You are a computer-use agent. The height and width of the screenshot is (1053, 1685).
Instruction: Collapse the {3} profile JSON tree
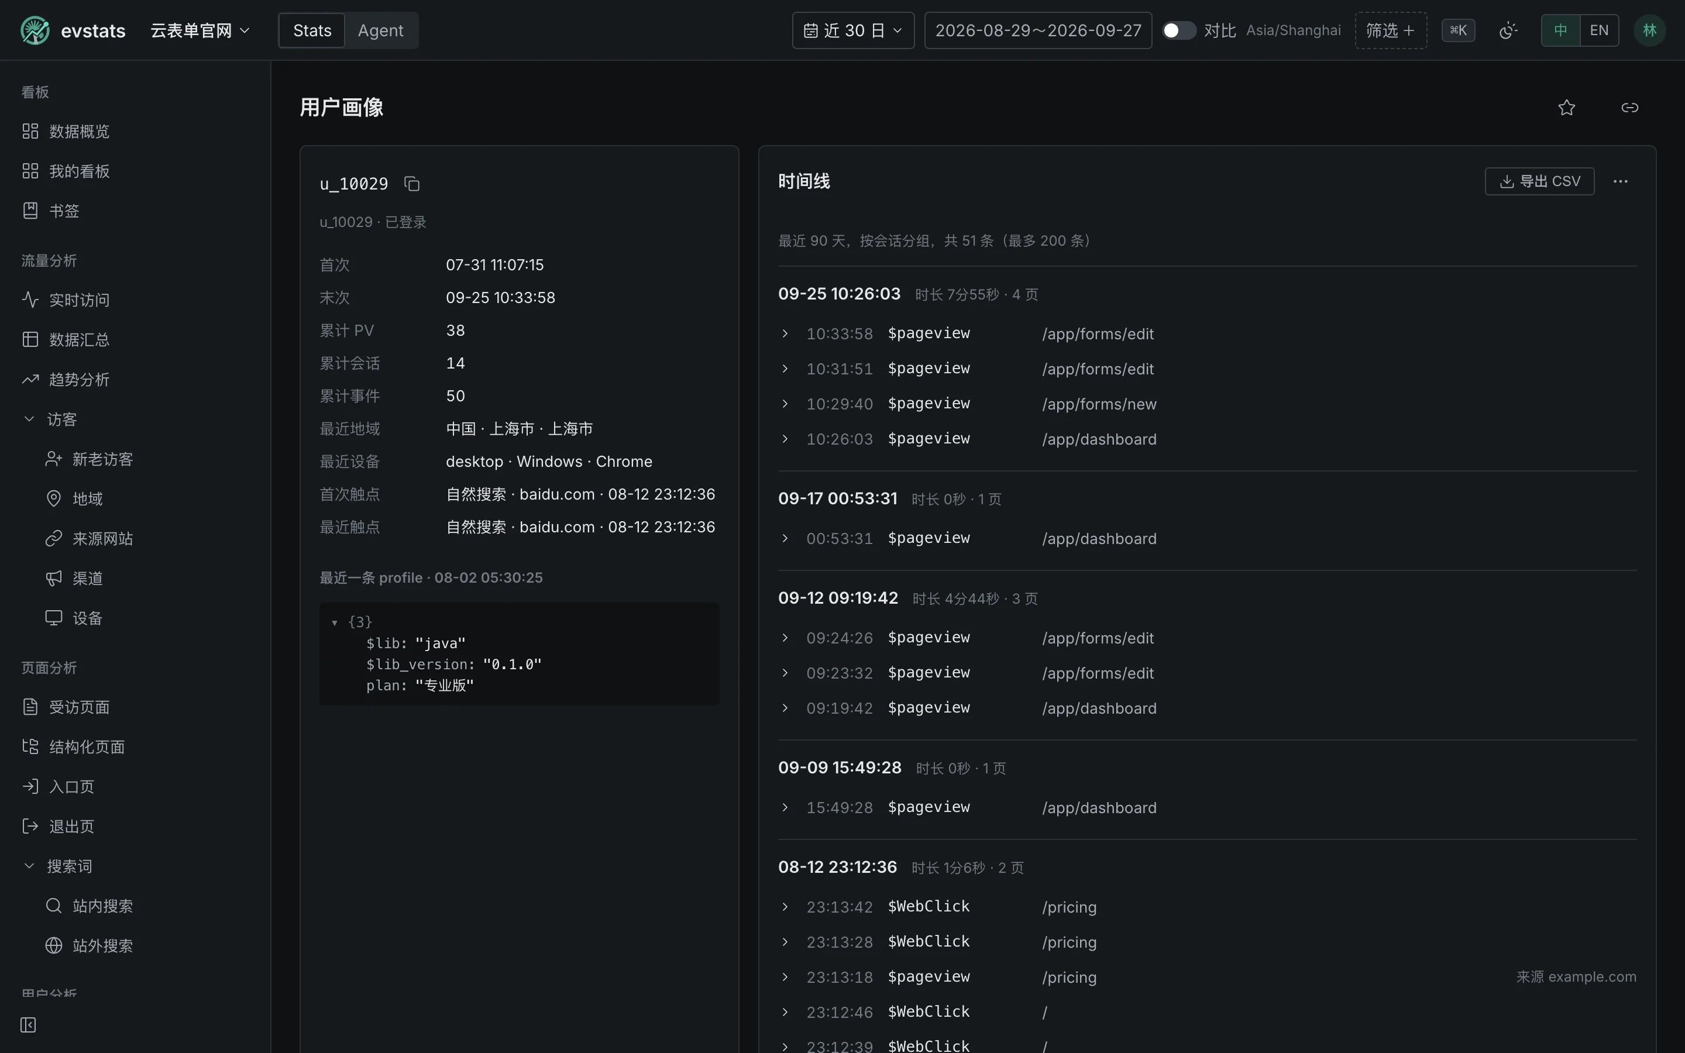[334, 622]
